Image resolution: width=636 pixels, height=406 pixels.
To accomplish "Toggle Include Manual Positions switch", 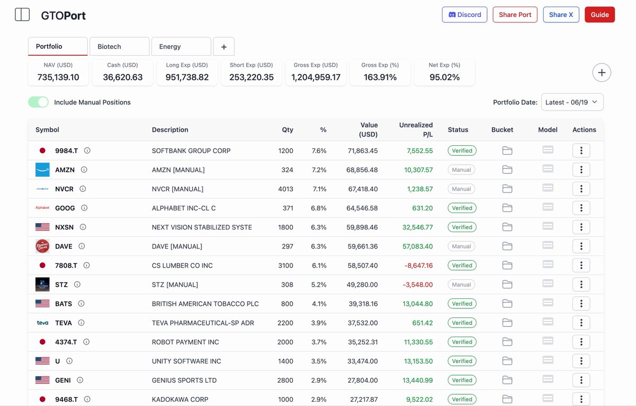I will pyautogui.click(x=38, y=102).
